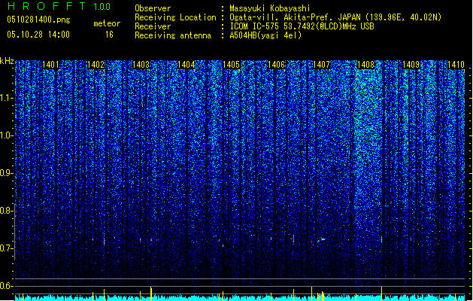The image size is (473, 301).
Task: Click the meteor echo streak just after 1407
Action: (x=322, y=239)
